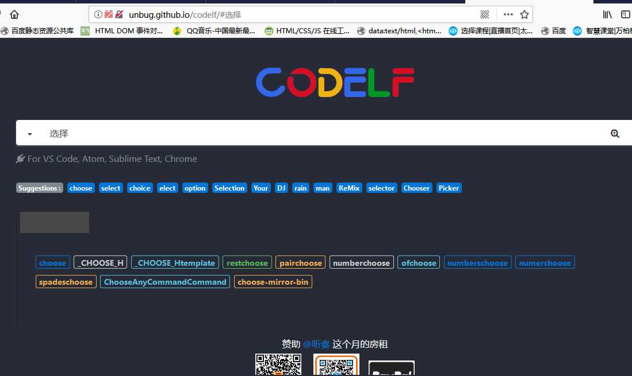632x376 pixels.
Task: Select suggestion tag DJ
Action: 281,188
